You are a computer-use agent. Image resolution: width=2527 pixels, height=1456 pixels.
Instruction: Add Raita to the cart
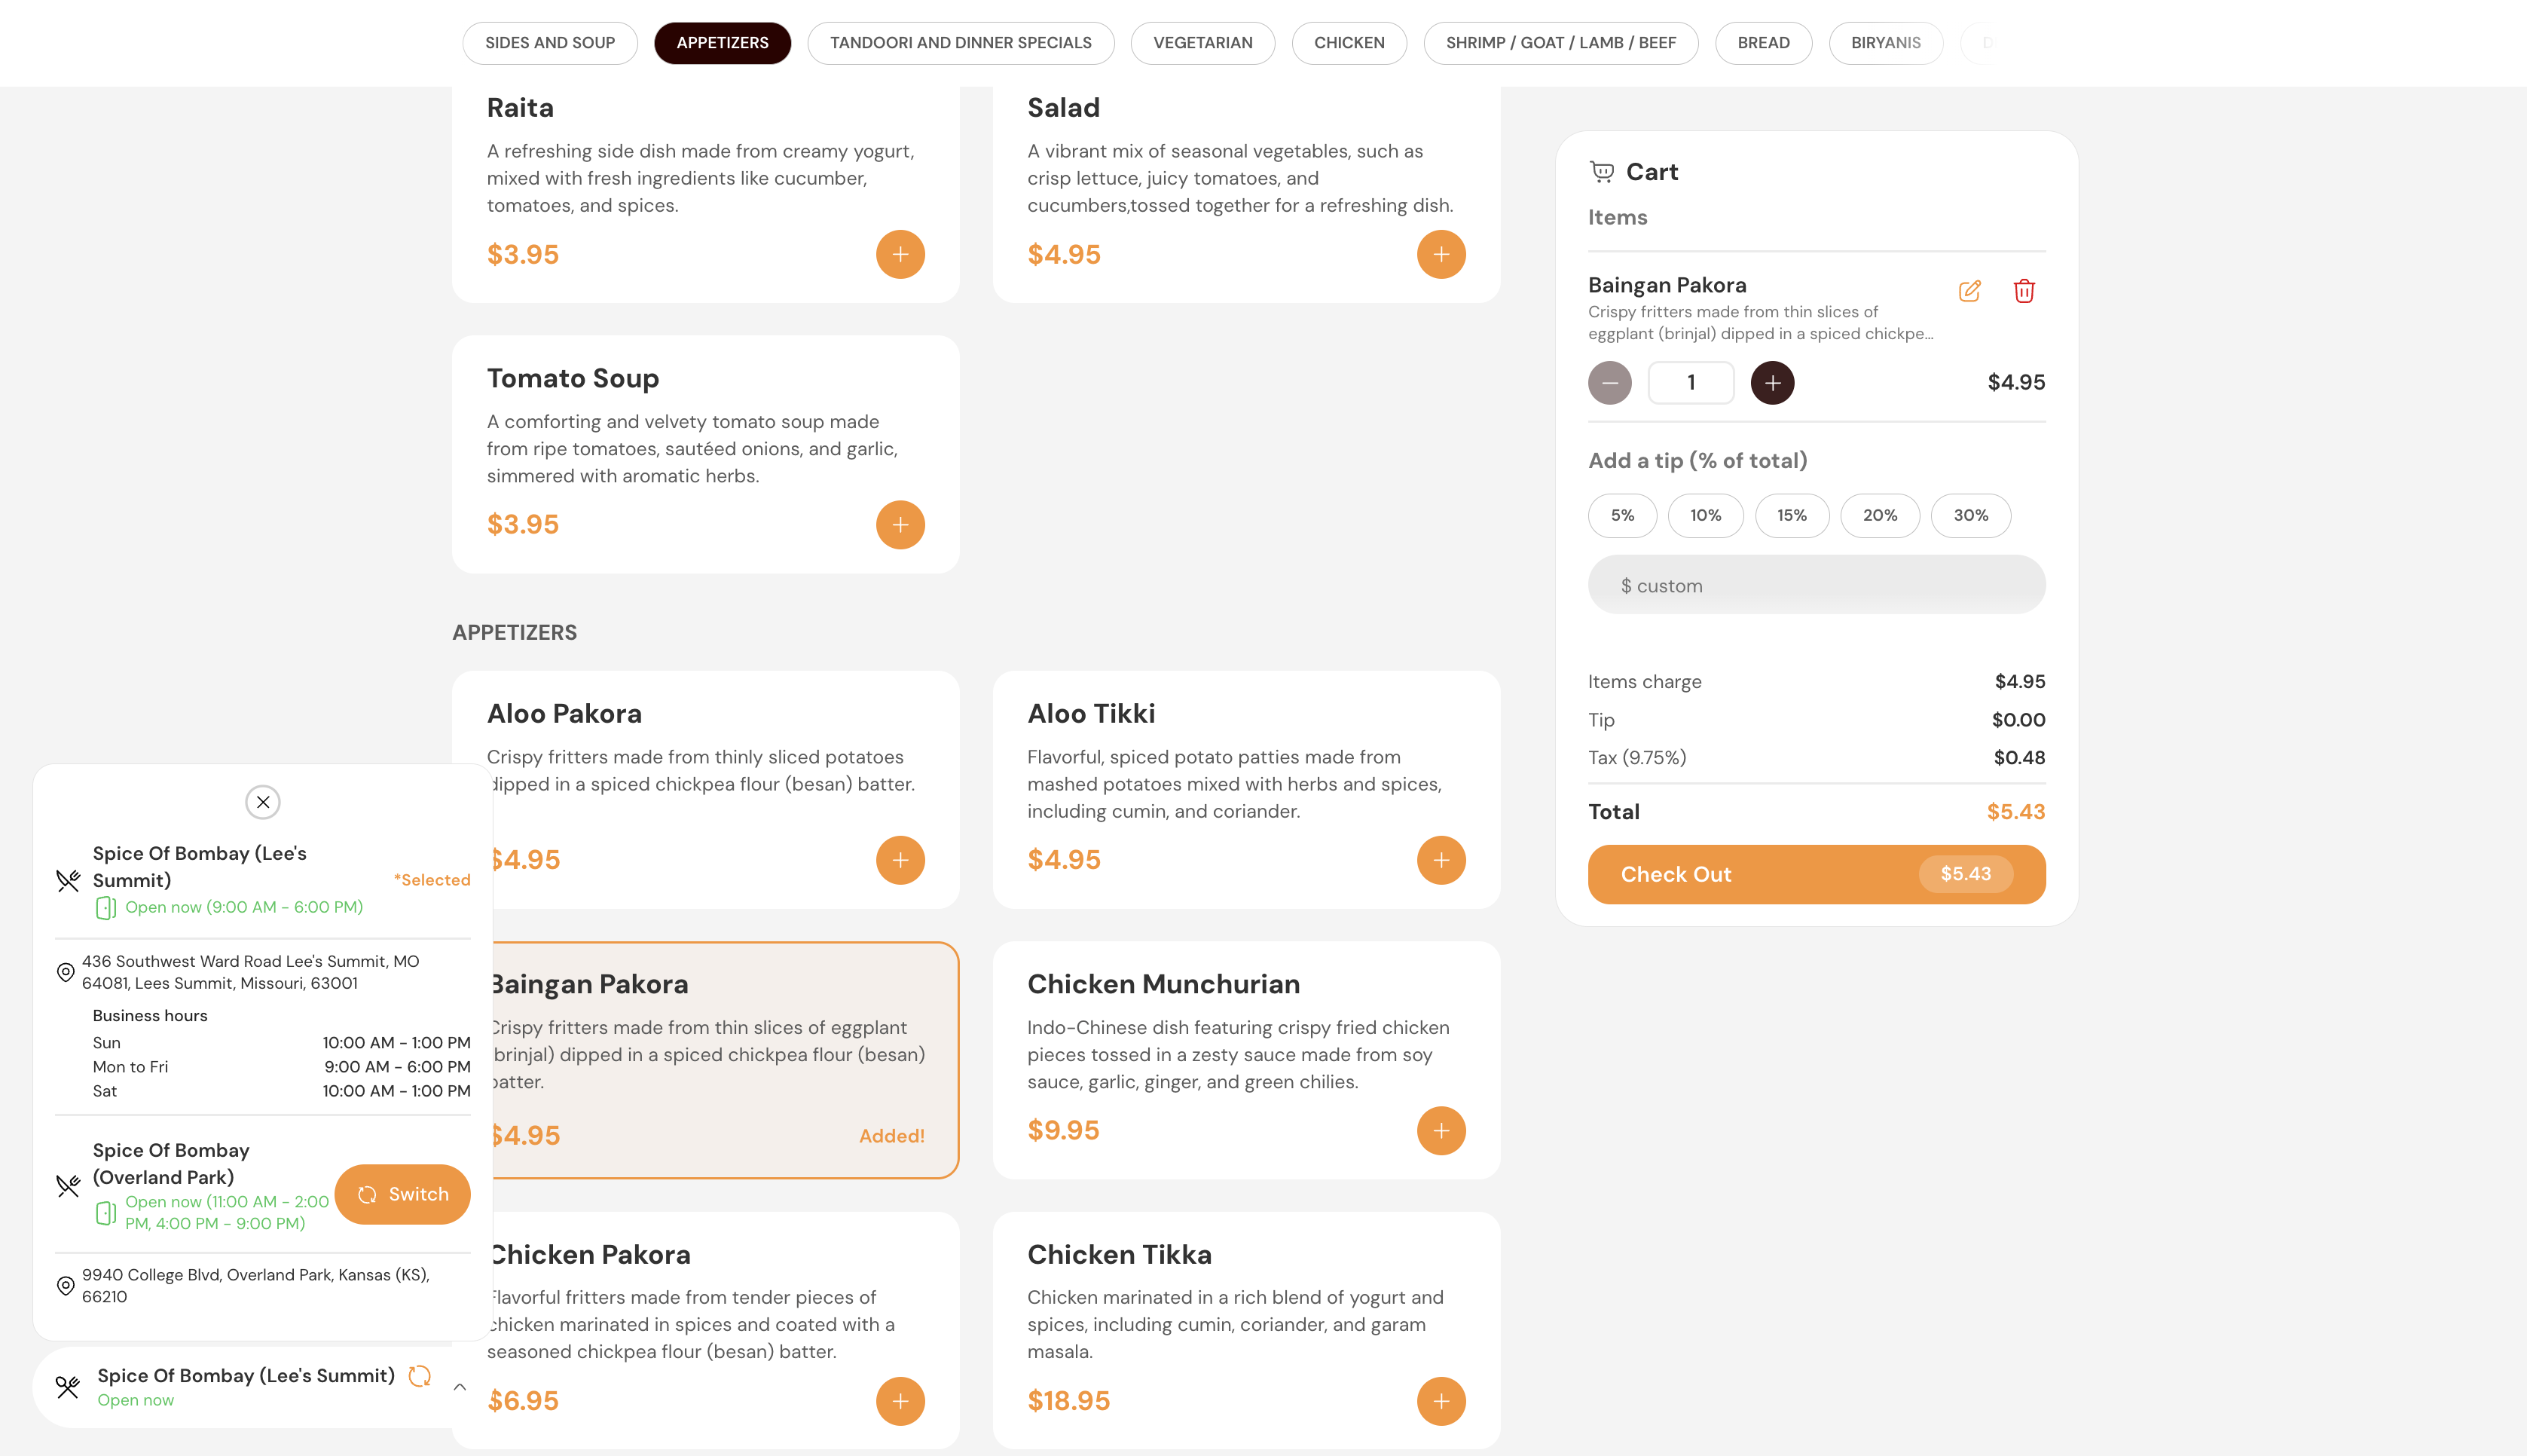pos(900,254)
